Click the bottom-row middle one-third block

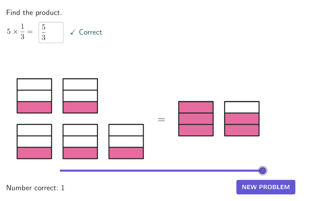[80, 141]
